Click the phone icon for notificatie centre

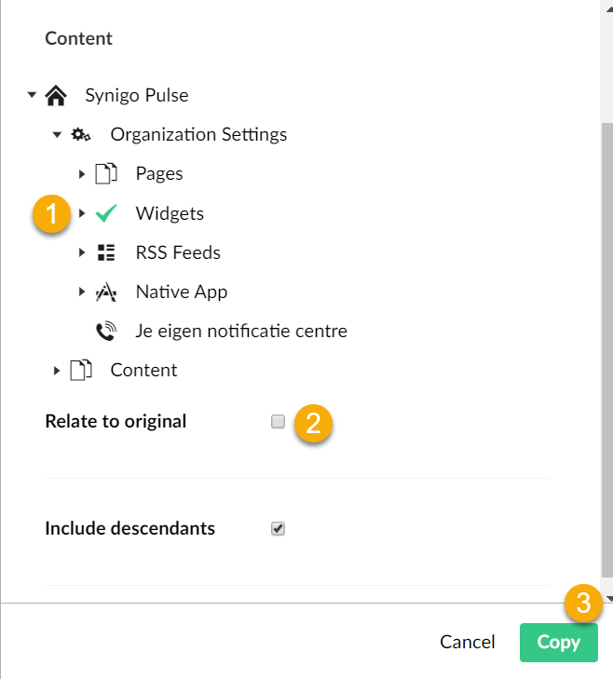tap(106, 332)
